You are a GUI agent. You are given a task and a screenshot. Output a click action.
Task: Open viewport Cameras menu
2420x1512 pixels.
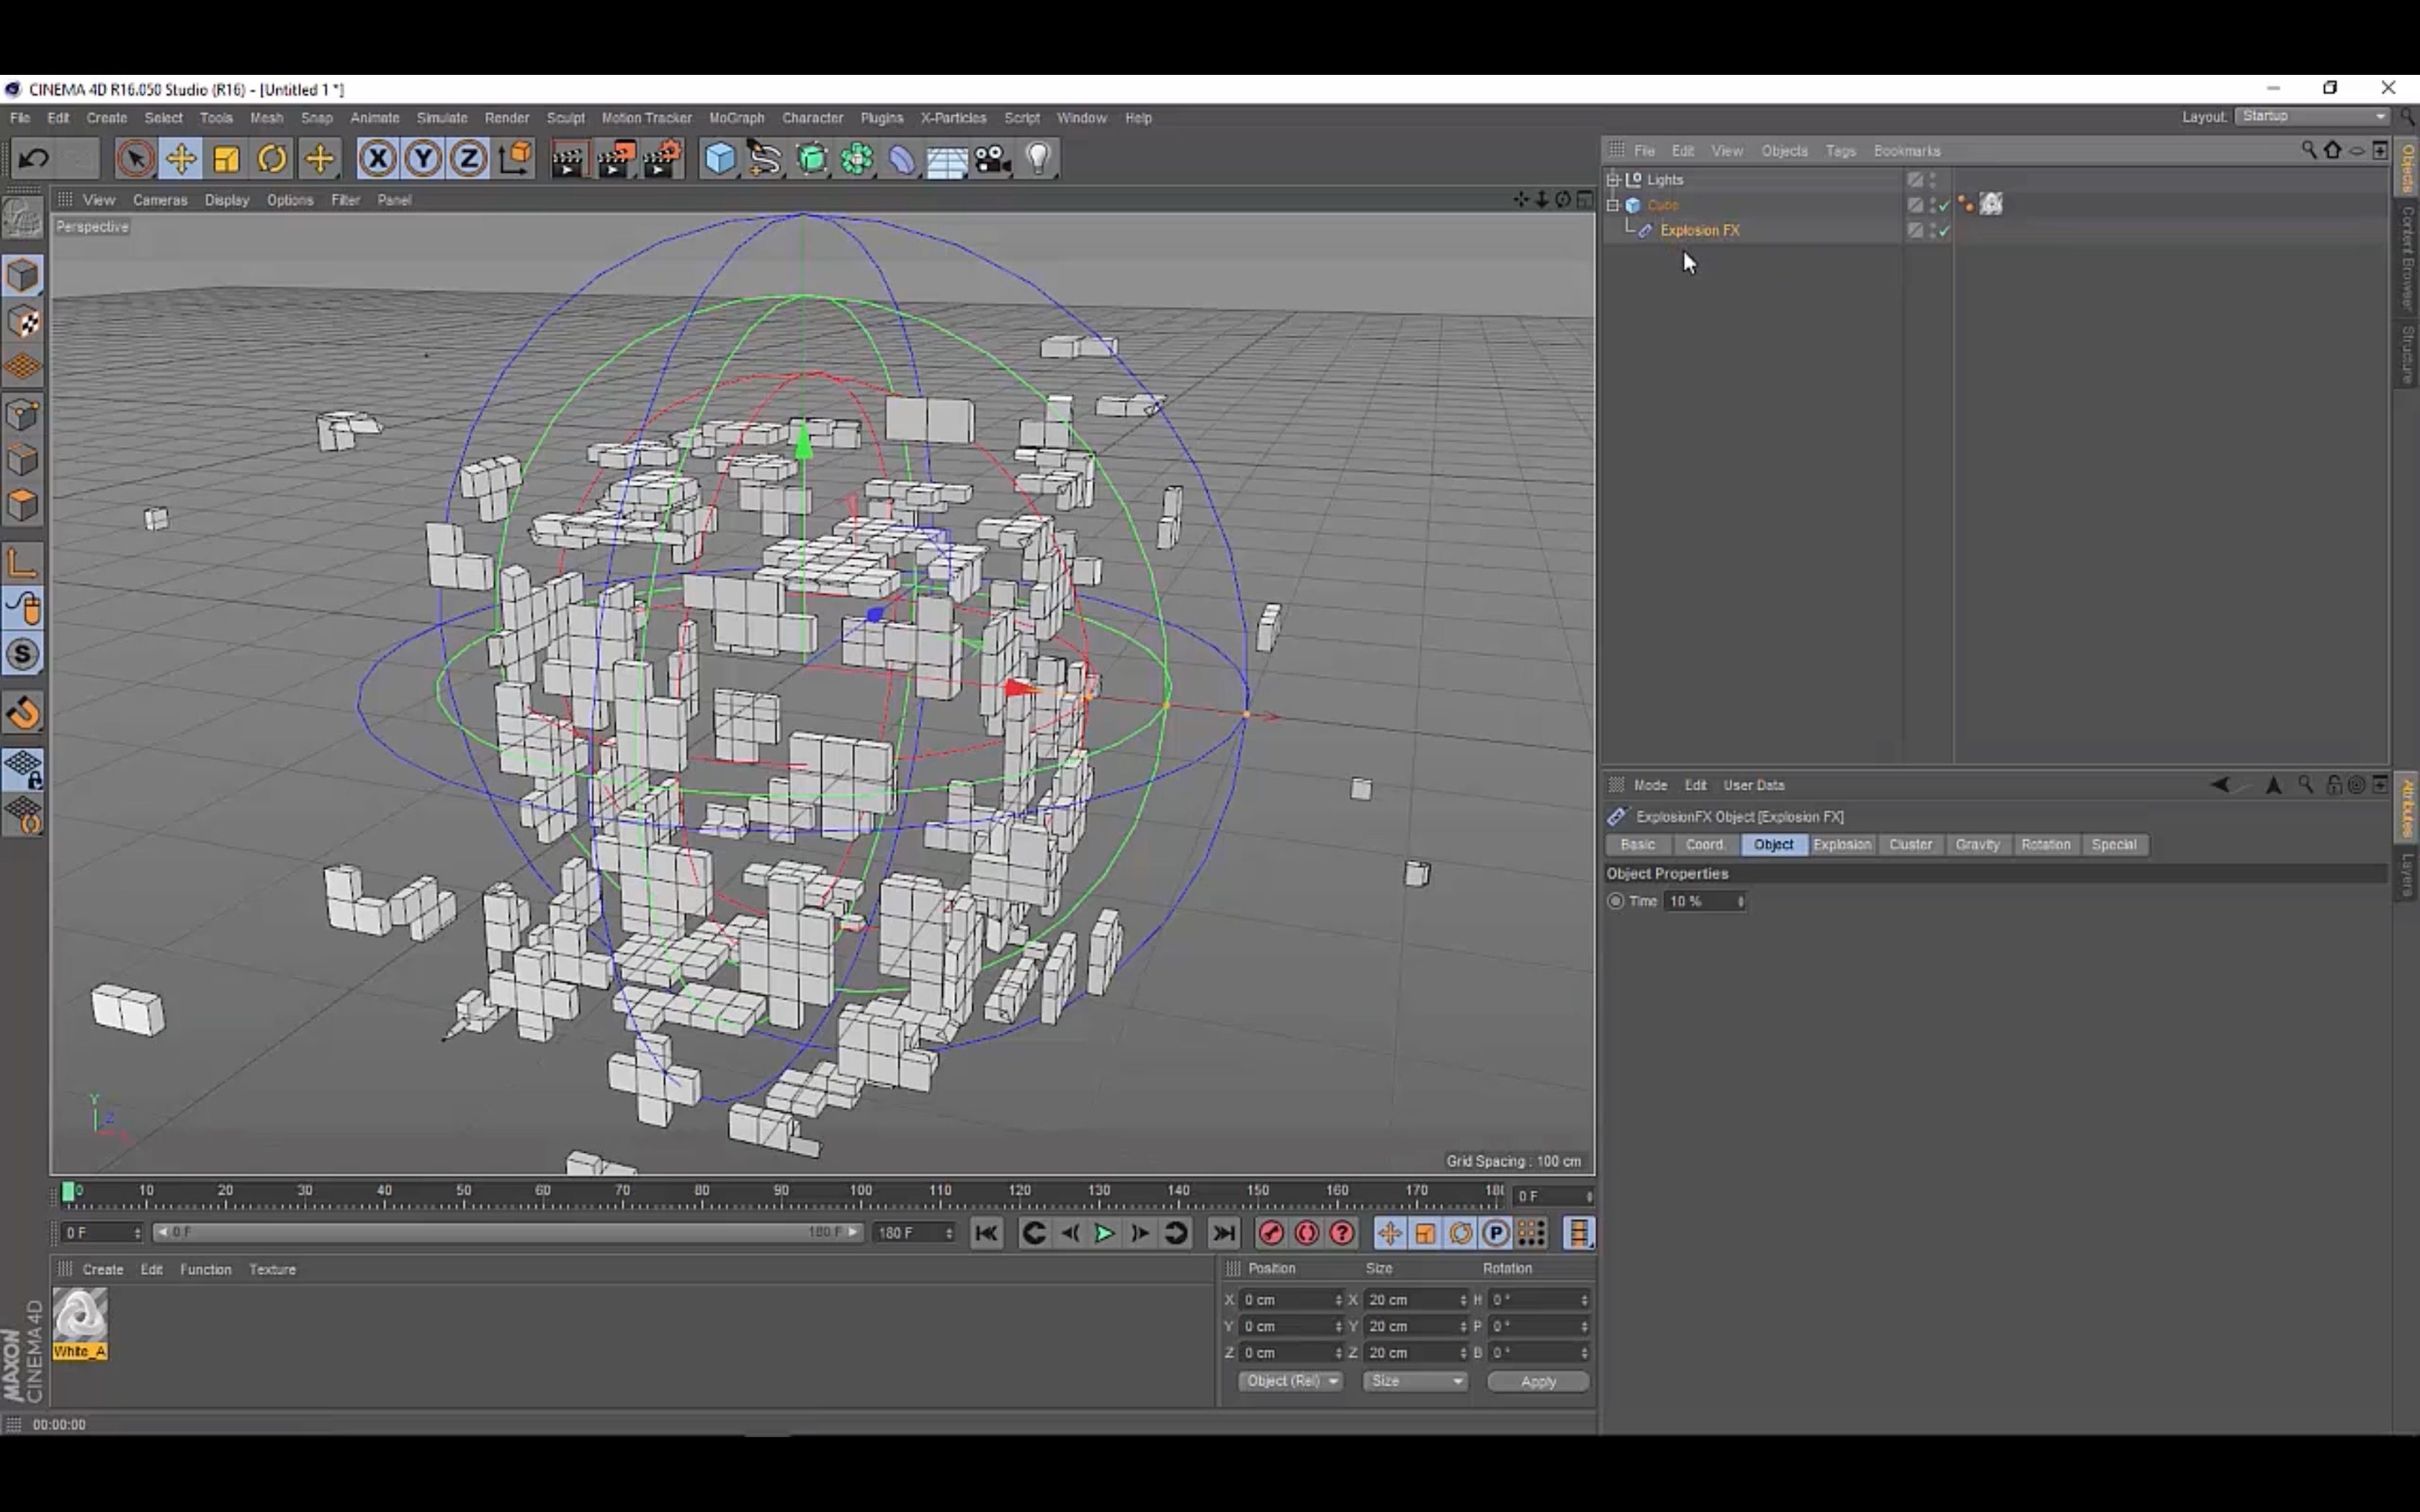tap(160, 200)
